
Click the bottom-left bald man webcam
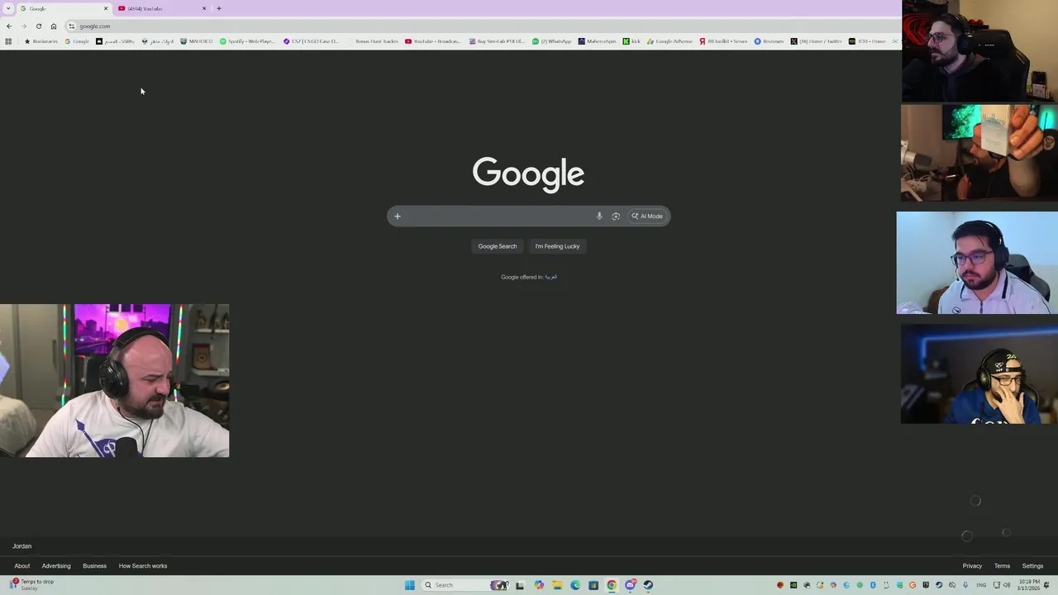pos(115,380)
